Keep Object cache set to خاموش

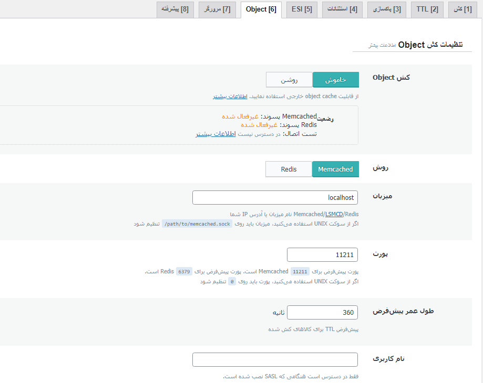(335, 79)
